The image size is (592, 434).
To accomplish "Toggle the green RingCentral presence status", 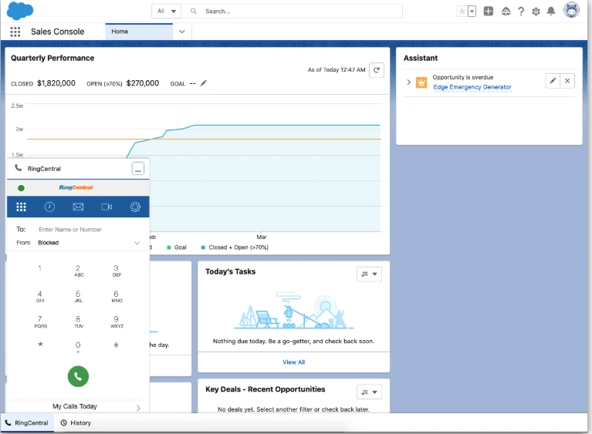I will 21,187.
